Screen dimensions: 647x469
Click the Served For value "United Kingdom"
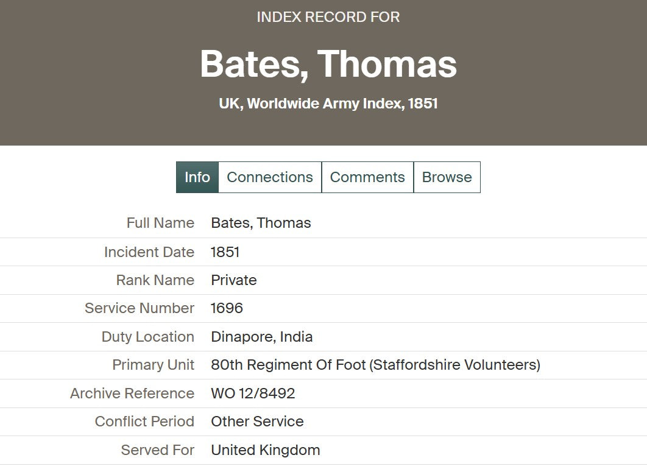(265, 450)
